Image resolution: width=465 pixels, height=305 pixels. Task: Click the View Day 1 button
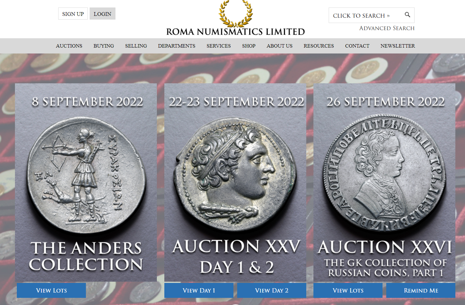[x=199, y=290]
